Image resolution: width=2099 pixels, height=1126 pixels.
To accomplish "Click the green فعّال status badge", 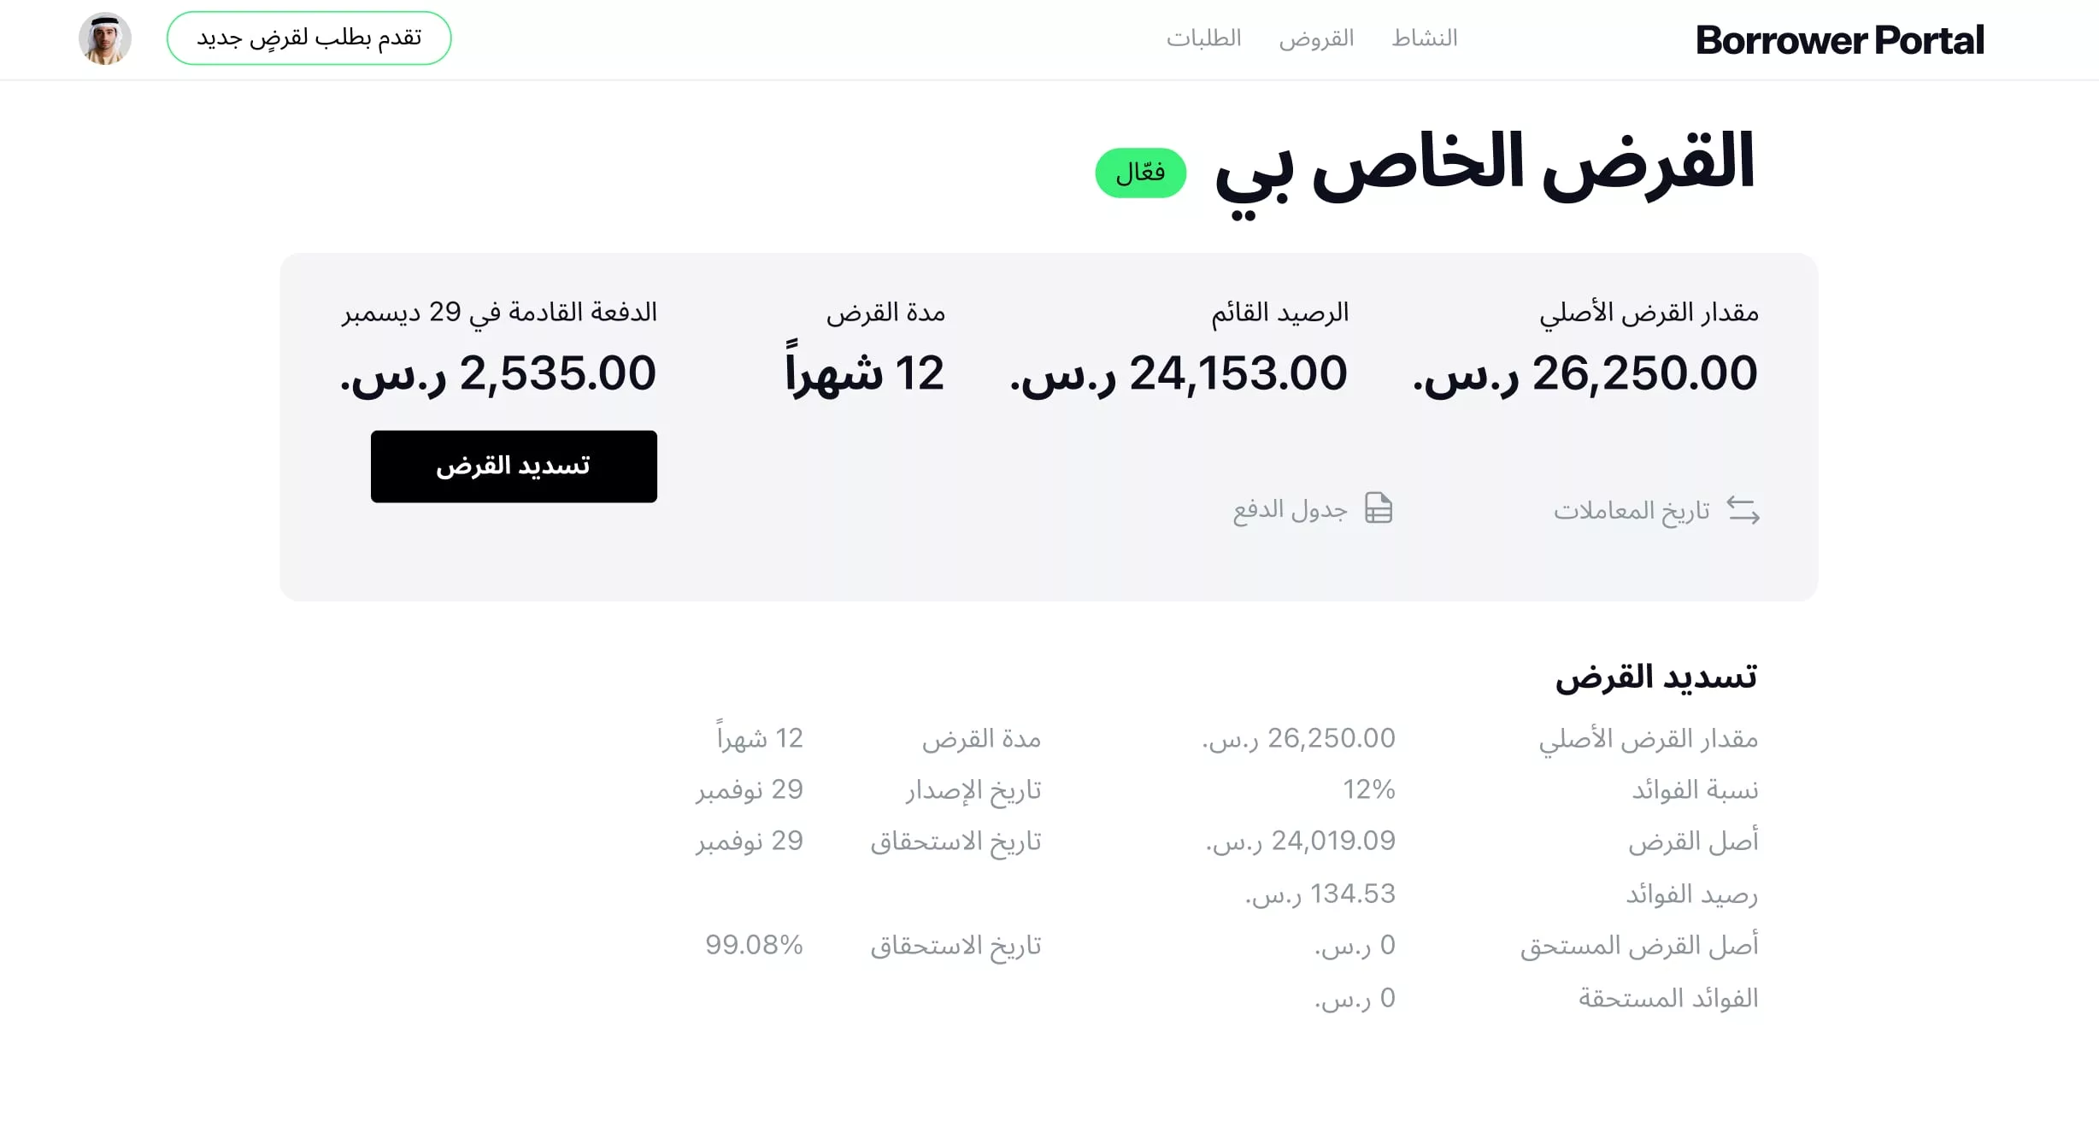I will pyautogui.click(x=1141, y=173).
